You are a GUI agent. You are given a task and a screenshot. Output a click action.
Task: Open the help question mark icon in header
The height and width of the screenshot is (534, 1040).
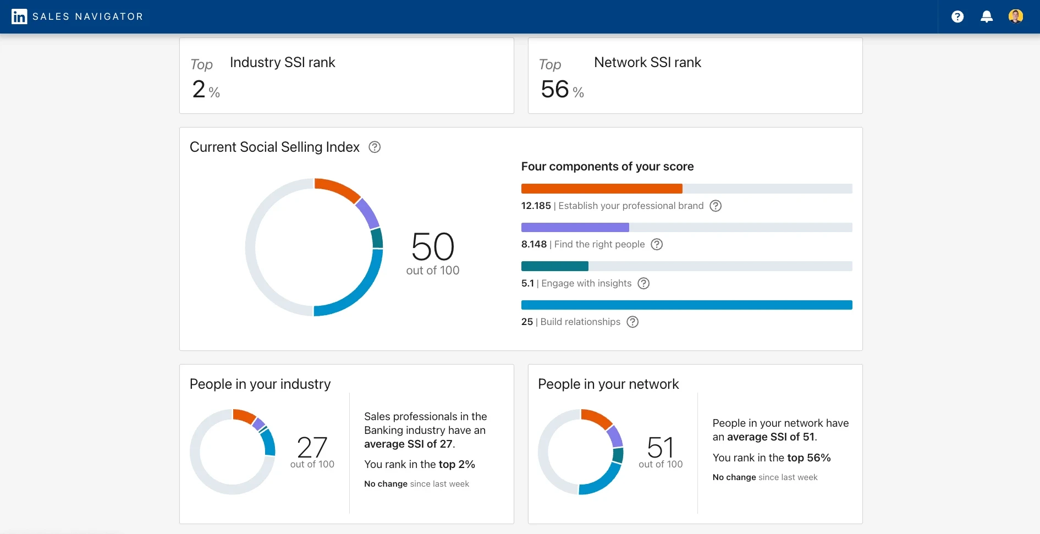958,16
